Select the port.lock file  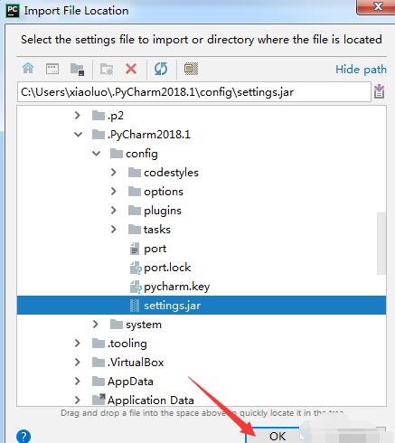click(167, 268)
